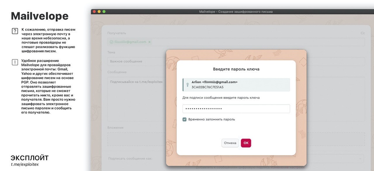Click the Отмена cancel button

click(x=230, y=143)
